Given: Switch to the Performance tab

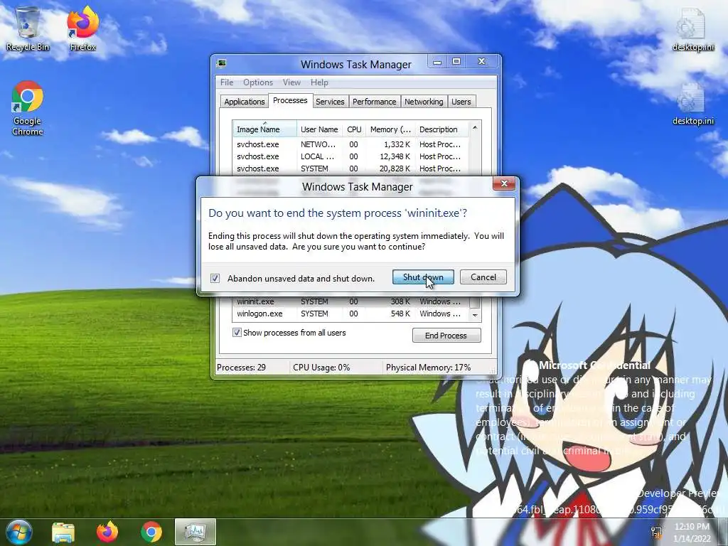Looking at the screenshot, I should pos(374,102).
